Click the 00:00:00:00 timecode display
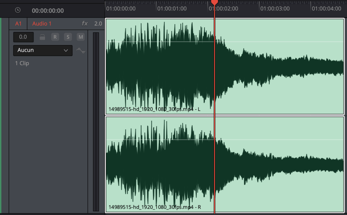This screenshot has width=347, height=215. click(48, 10)
